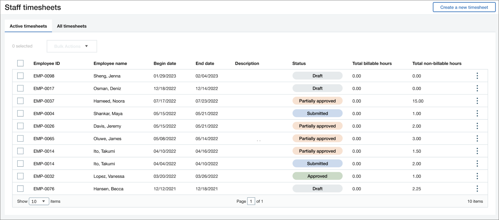This screenshot has height=220, width=499.
Task: Click three-dot menu for Oluwe, James
Action: point(477,139)
